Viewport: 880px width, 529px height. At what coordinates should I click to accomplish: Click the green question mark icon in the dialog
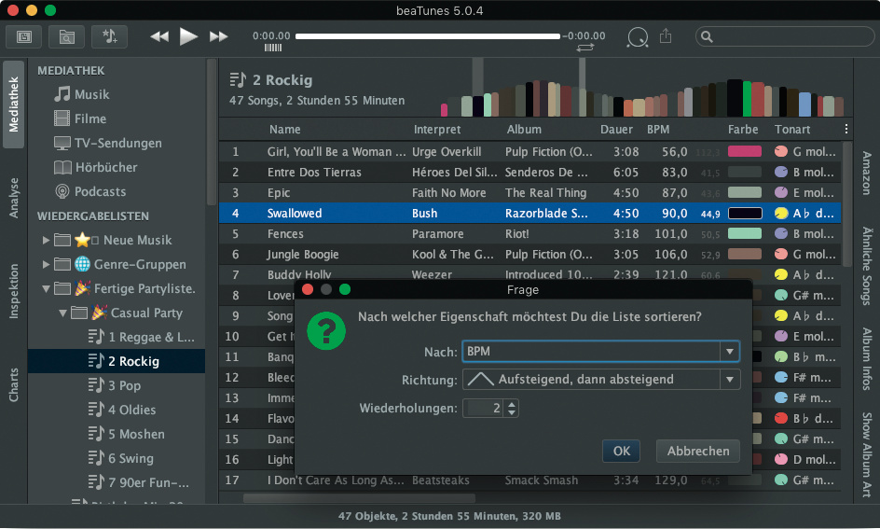tap(326, 330)
